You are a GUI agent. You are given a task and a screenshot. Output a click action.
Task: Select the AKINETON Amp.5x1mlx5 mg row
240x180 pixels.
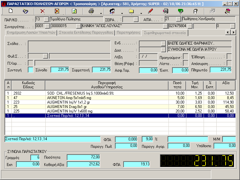click(x=120, y=97)
